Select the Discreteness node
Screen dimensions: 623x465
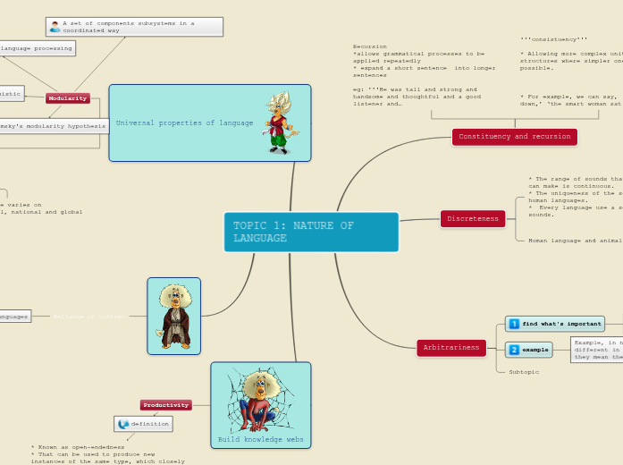coord(473,219)
